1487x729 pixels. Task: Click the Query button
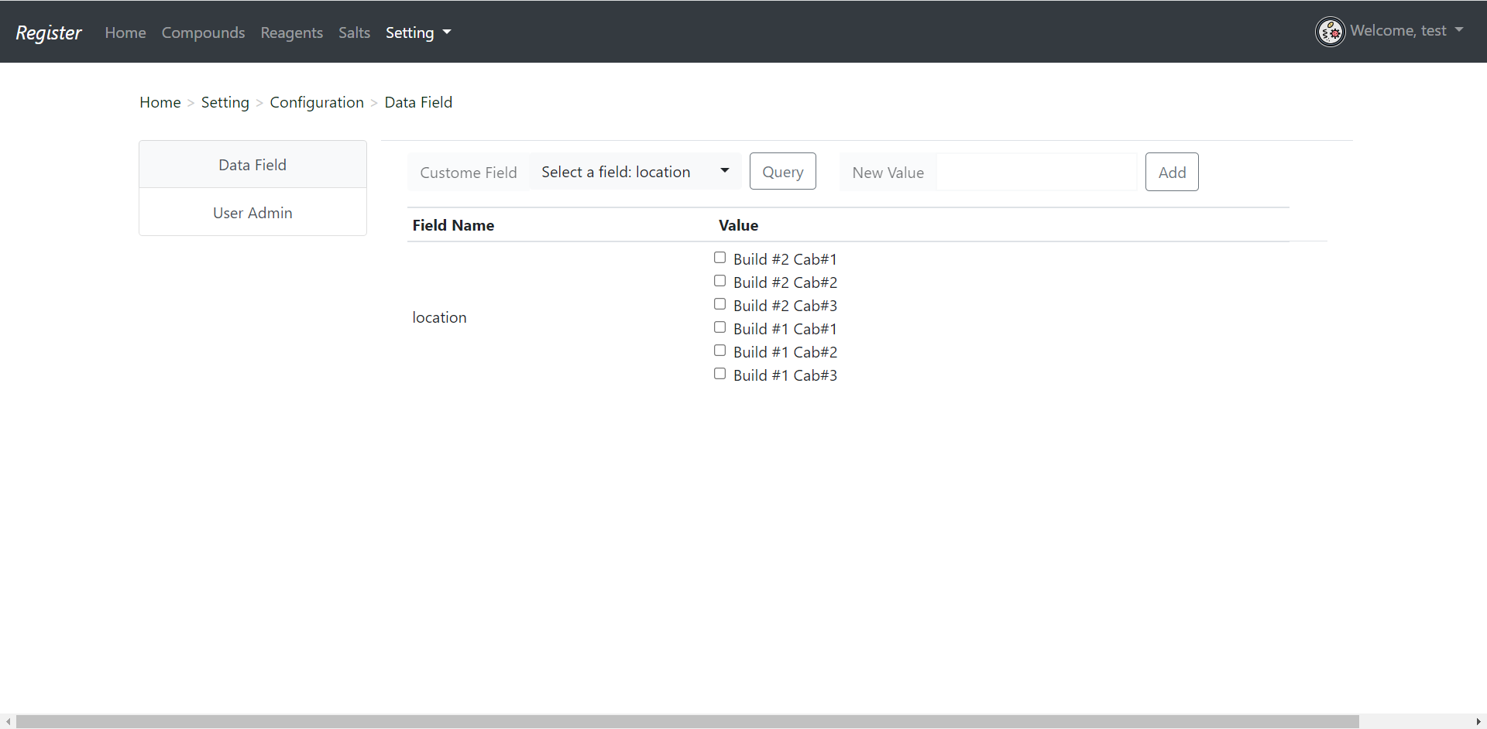pyautogui.click(x=783, y=172)
